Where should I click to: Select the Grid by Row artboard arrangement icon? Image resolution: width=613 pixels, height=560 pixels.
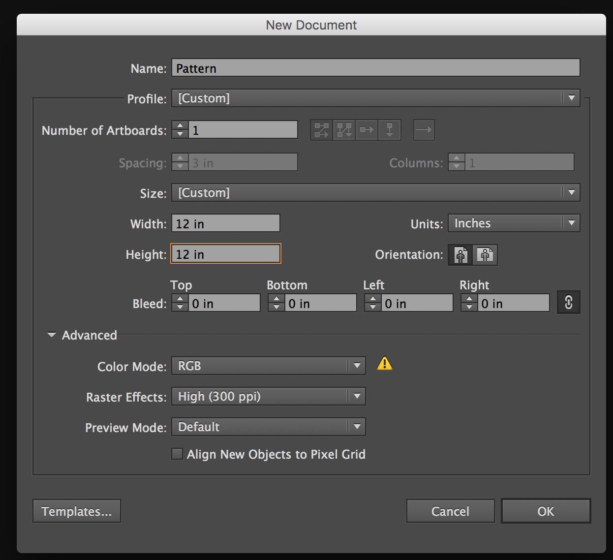(x=321, y=130)
